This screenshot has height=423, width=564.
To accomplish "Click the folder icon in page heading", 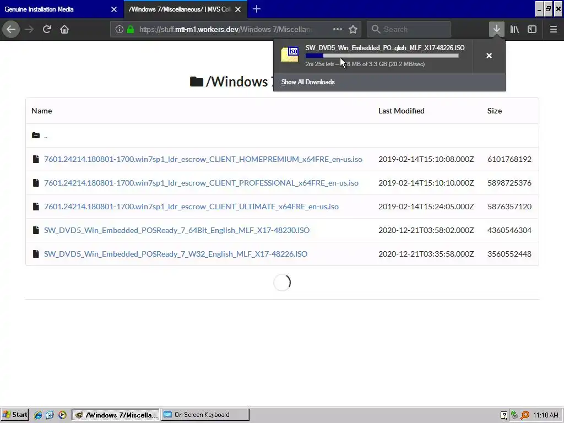I will pos(197,82).
